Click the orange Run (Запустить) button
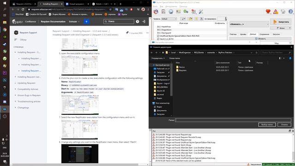This screenshot has width=295, height=166. [x=281, y=22]
